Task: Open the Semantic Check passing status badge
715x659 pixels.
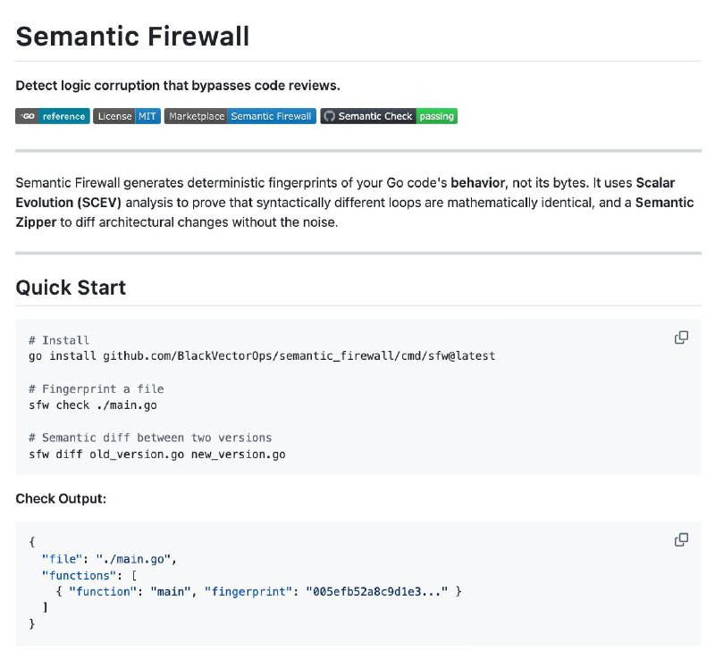Action: pyautogui.click(x=388, y=116)
